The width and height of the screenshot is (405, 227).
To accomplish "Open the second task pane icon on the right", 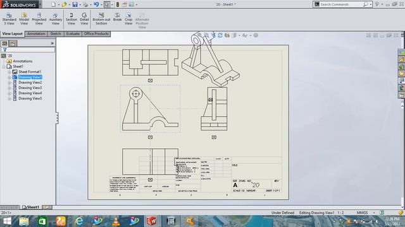I will coord(402,59).
